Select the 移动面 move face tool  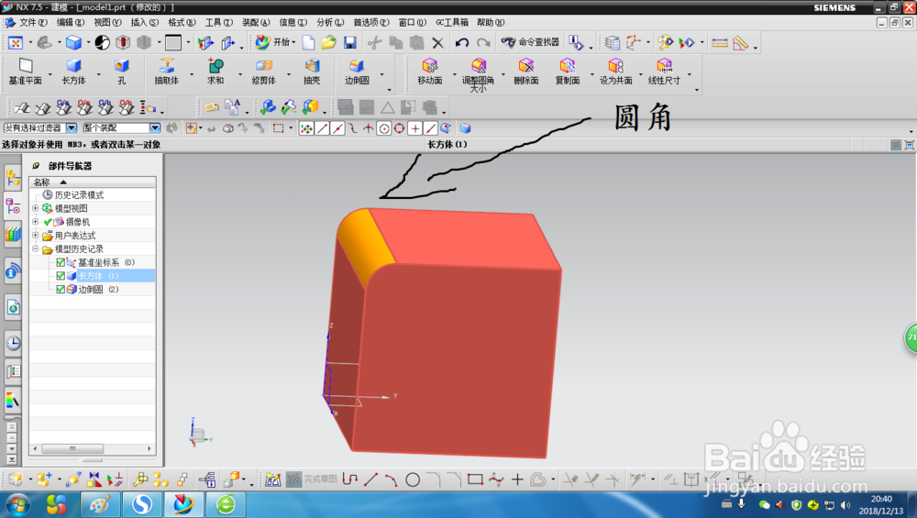[x=430, y=72]
